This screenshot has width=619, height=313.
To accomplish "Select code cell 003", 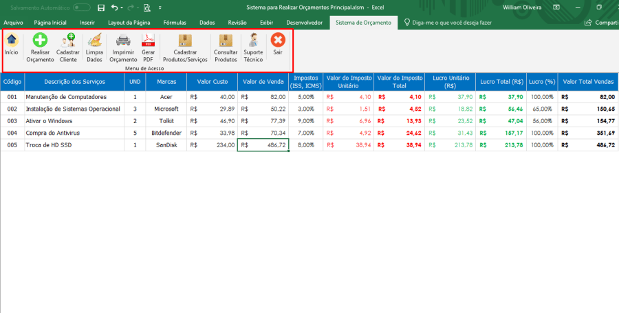I will [12, 121].
